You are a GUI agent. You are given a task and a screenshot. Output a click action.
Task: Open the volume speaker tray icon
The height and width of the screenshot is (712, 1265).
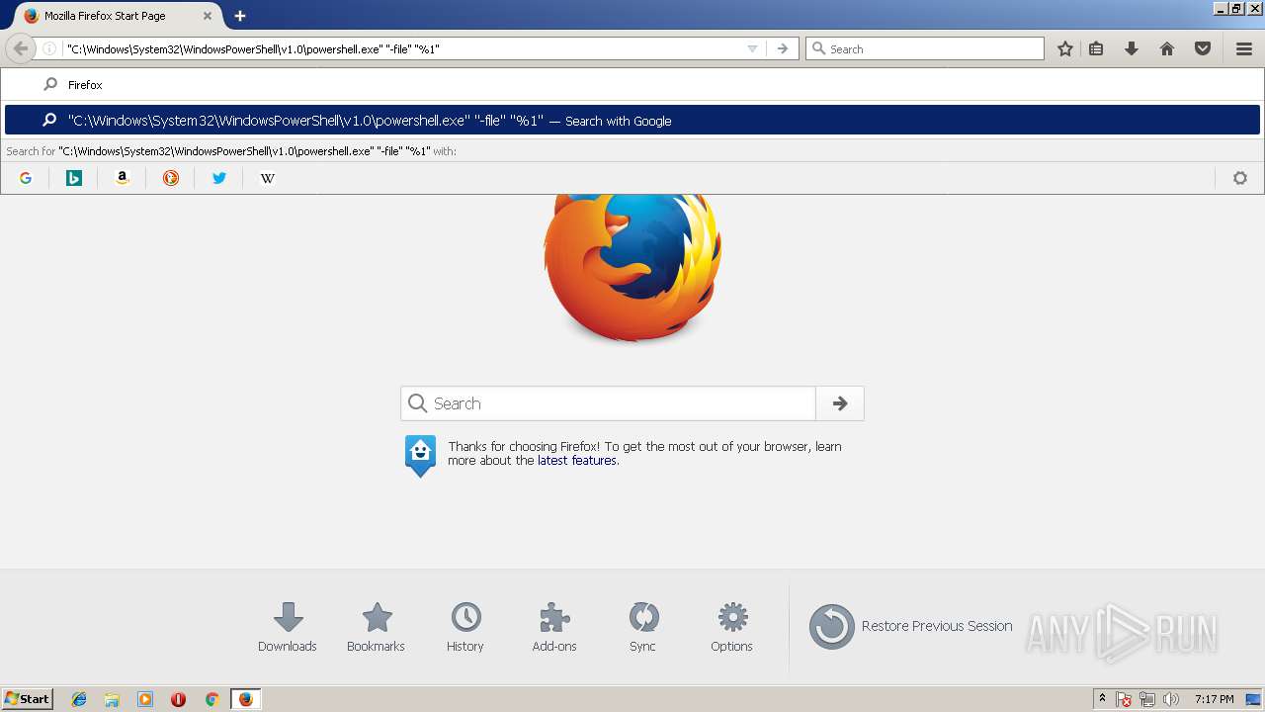(x=1171, y=699)
